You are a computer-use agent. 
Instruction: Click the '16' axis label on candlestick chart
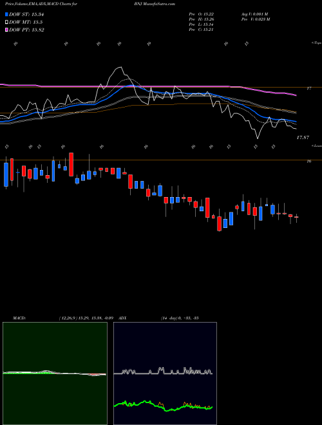click(x=309, y=162)
